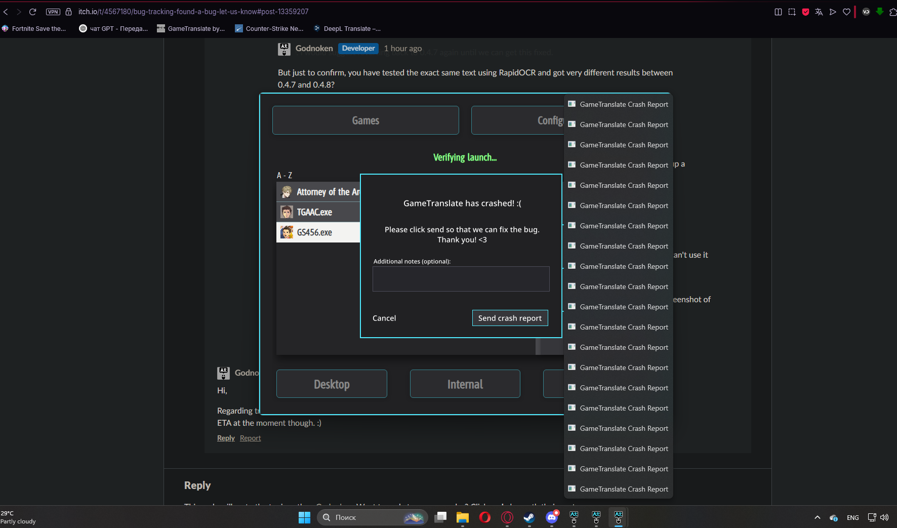Open the extensions puzzle piece icon
The height and width of the screenshot is (528, 897).
click(x=893, y=12)
